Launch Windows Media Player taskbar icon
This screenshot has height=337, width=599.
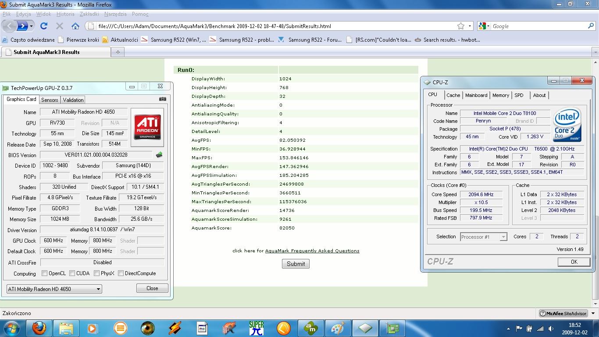93,328
